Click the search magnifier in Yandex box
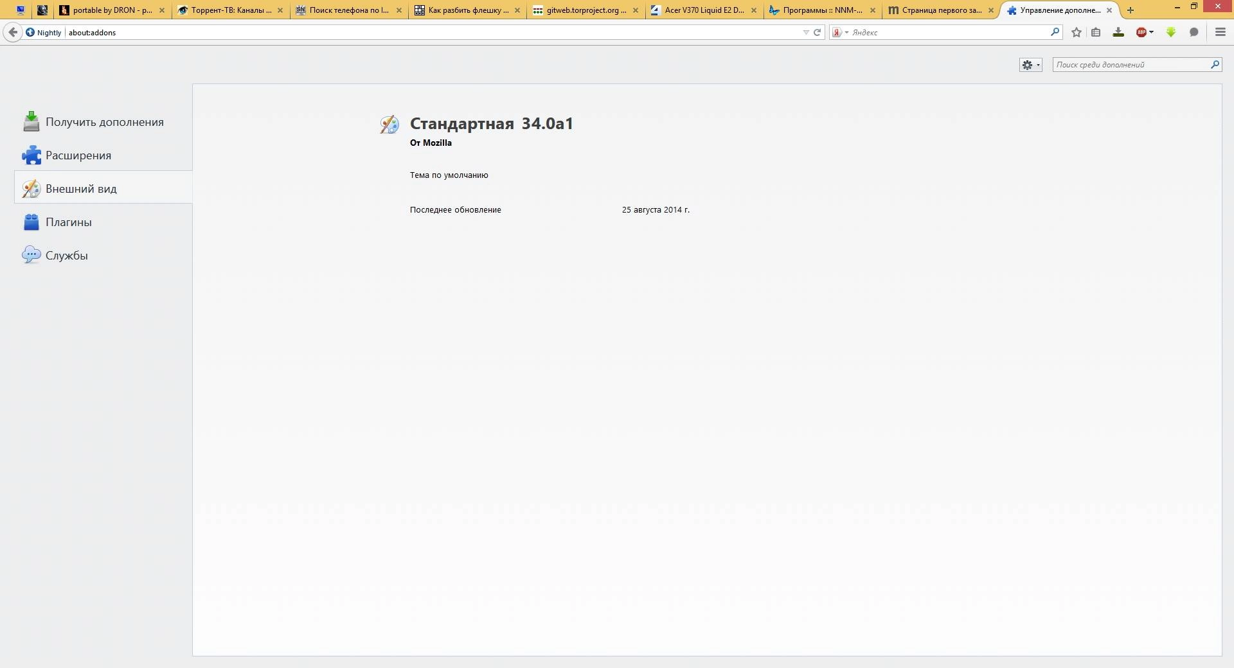 pyautogui.click(x=1055, y=31)
